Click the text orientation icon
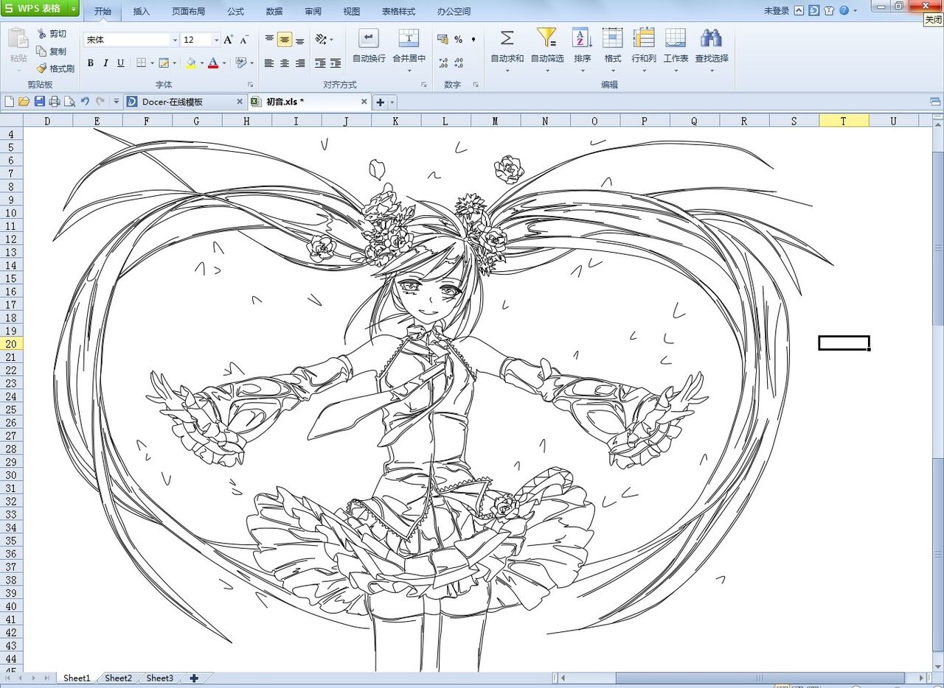Screen dimensions: 944x688 pyautogui.click(x=321, y=39)
